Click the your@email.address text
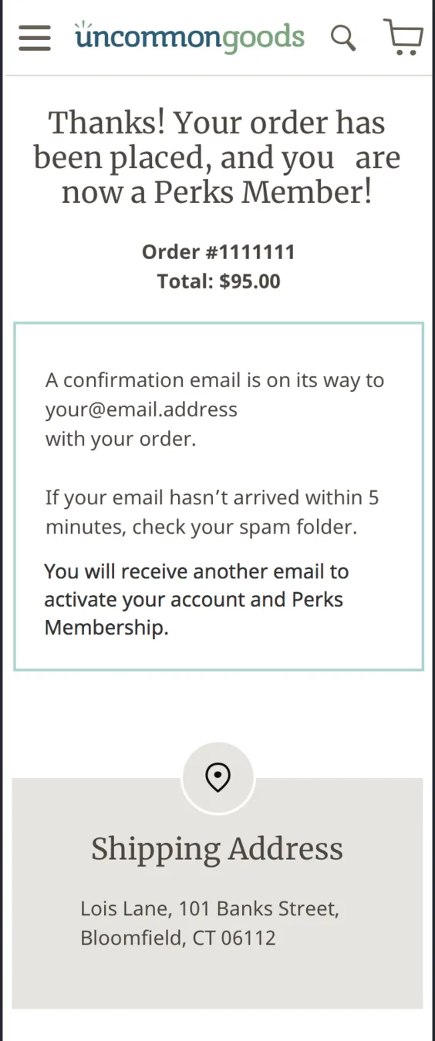Viewport: 435px width, 1041px height. [x=141, y=409]
